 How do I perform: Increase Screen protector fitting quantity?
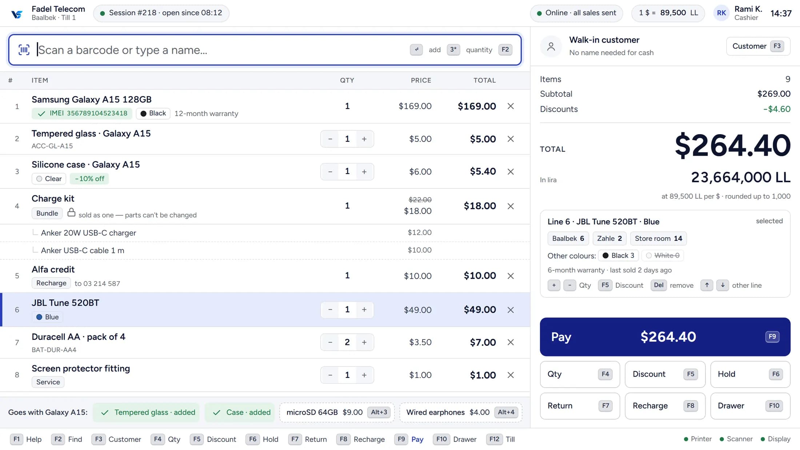[x=364, y=375]
